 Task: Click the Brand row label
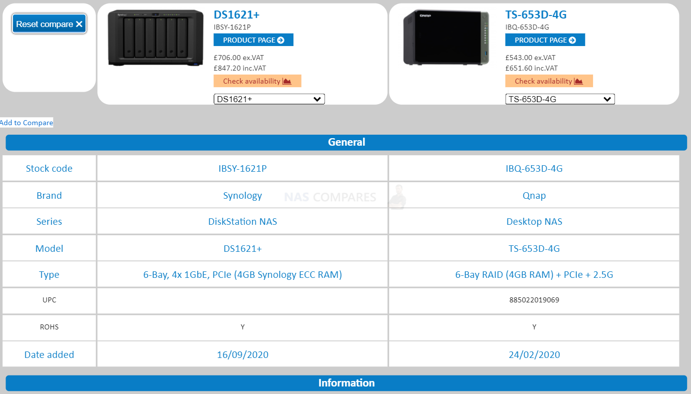[49, 195]
